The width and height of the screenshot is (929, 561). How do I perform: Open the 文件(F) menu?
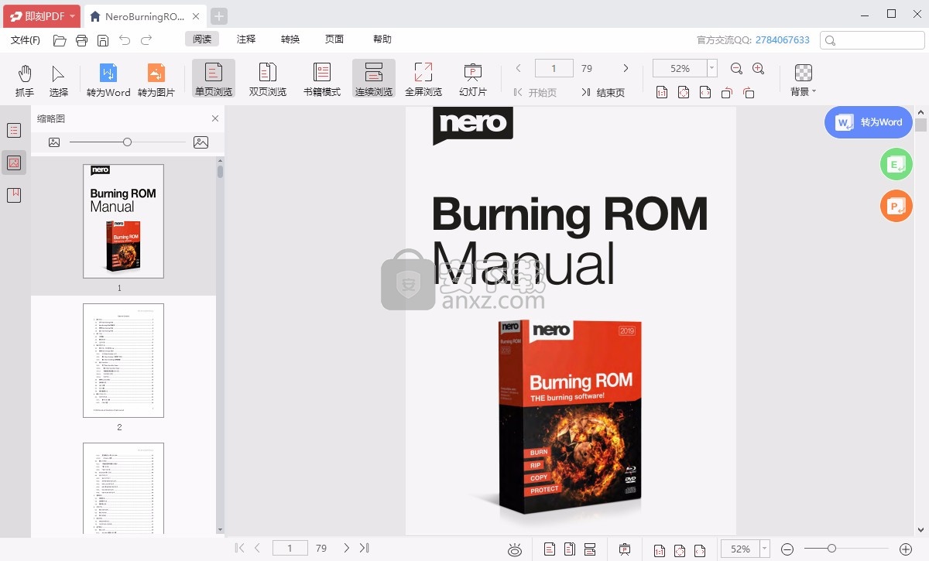tap(26, 40)
